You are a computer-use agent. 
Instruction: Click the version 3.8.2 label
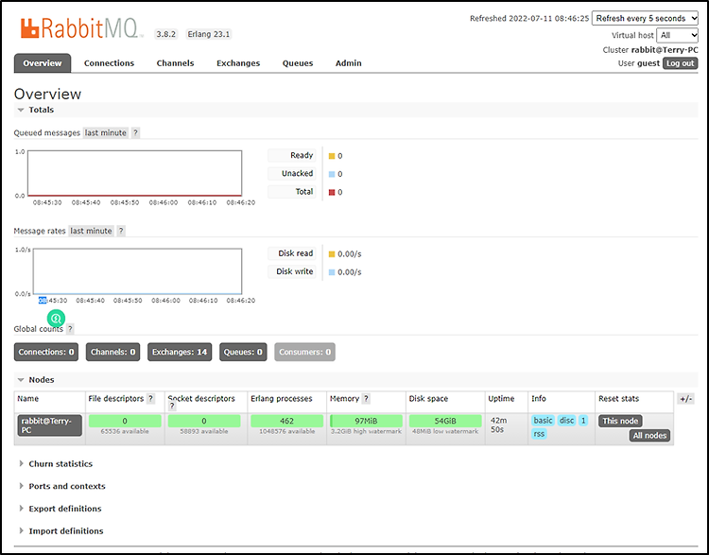pyautogui.click(x=166, y=34)
